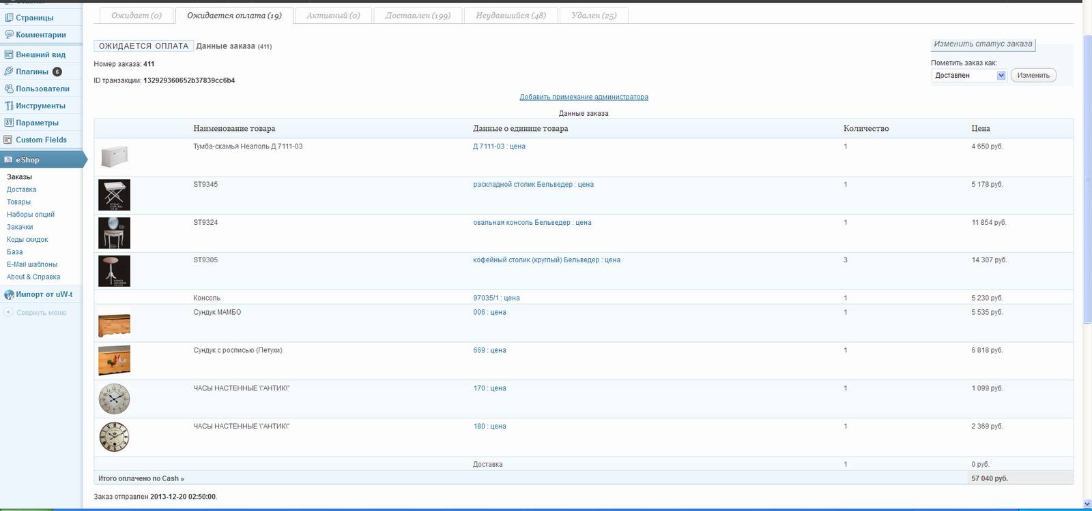Open thumbnail of ST9345 folding table

[x=114, y=196]
